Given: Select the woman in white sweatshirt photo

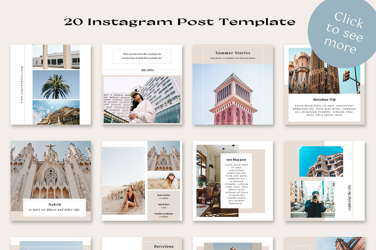Looking at the screenshot, I should tap(142, 100).
